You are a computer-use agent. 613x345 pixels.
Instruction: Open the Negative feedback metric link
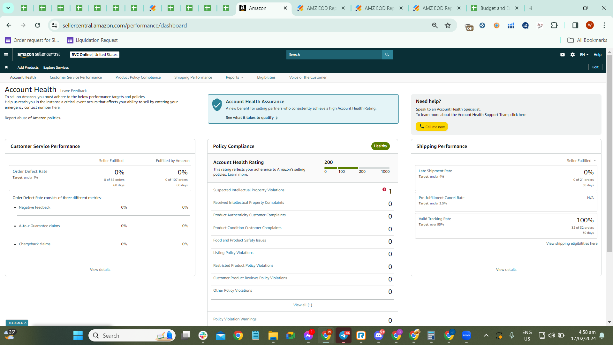click(34, 207)
